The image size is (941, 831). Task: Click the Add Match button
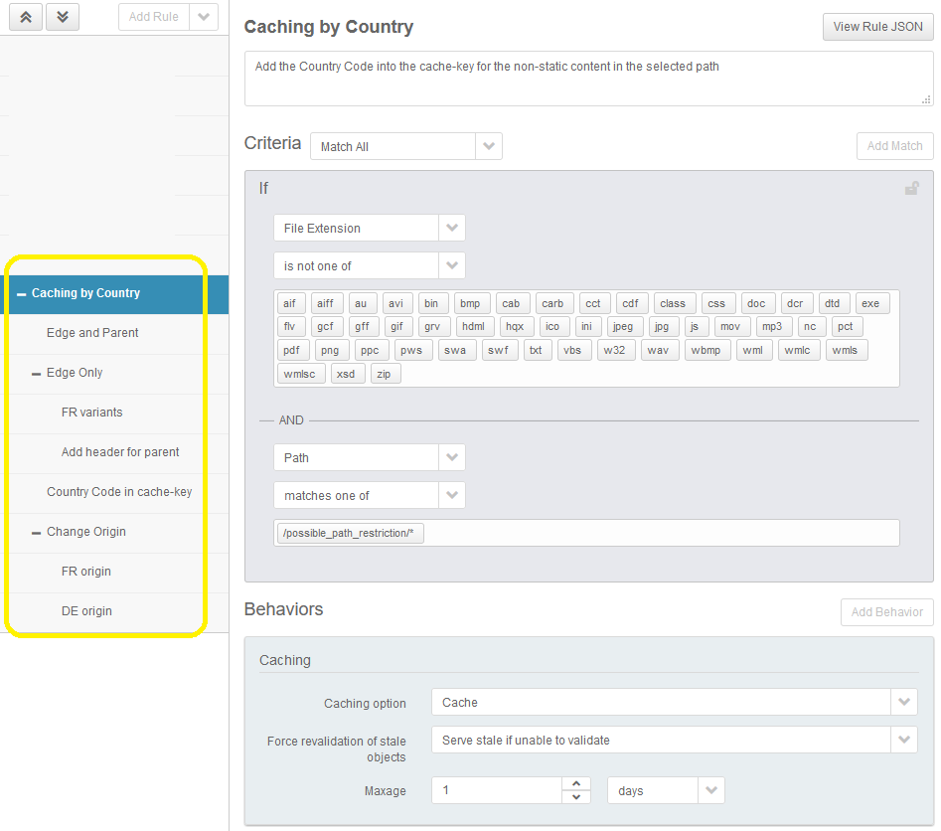point(894,146)
